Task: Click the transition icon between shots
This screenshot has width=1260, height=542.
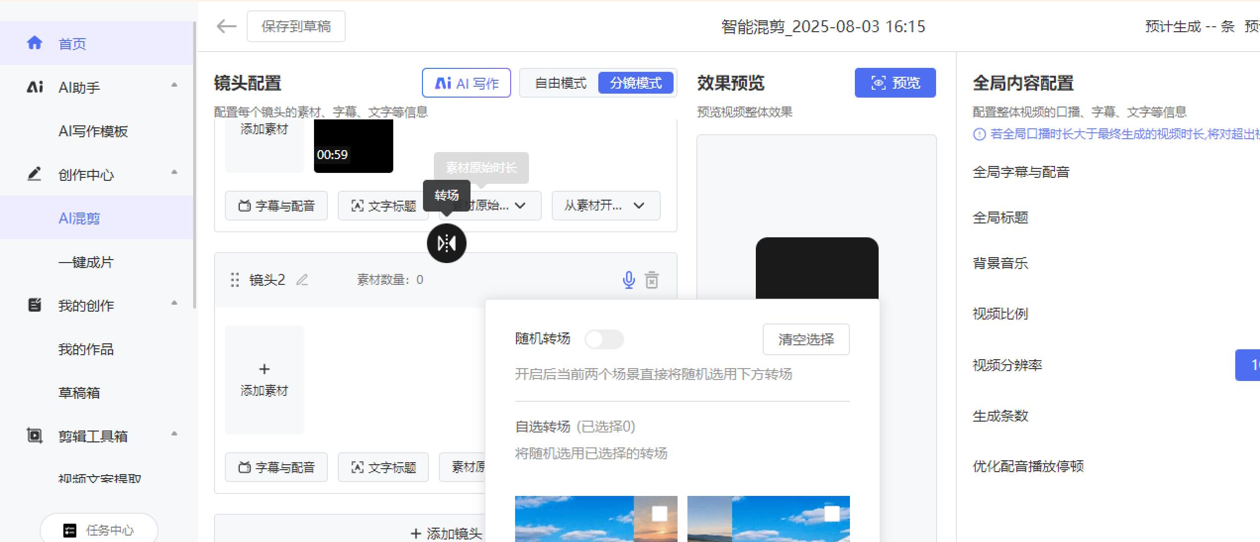Action: 446,243
